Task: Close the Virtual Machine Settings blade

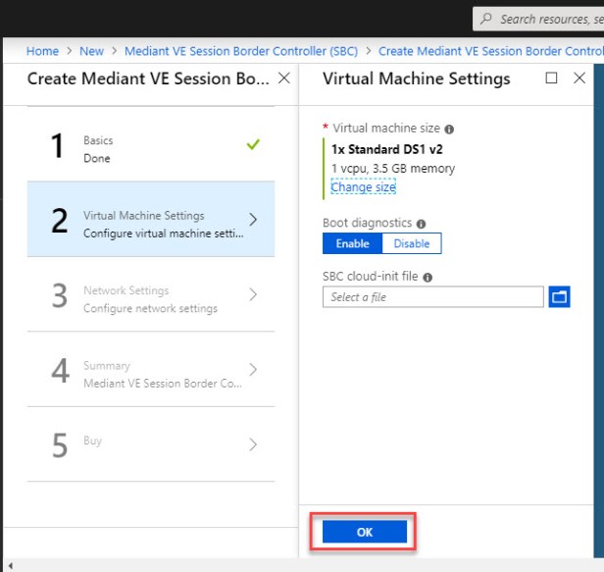Action: pyautogui.click(x=579, y=78)
